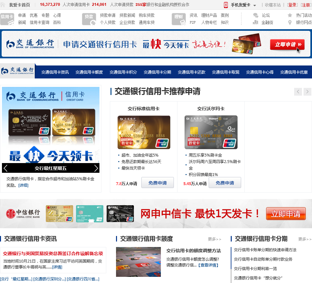Select the 交通信用卡额度 tab
Viewport: 312px width, 283px height.
pyautogui.click(x=89, y=72)
